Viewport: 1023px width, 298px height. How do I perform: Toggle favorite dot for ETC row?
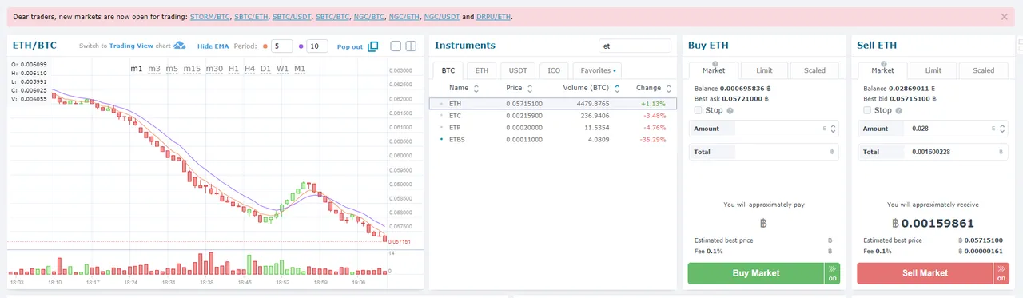click(440, 116)
